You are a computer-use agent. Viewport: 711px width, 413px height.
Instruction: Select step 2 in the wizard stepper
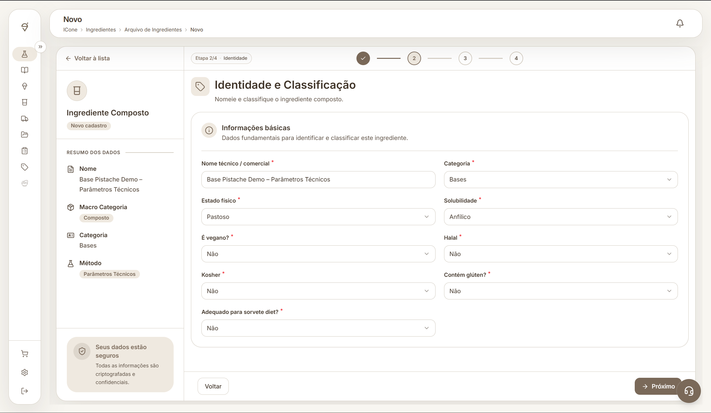tap(414, 58)
